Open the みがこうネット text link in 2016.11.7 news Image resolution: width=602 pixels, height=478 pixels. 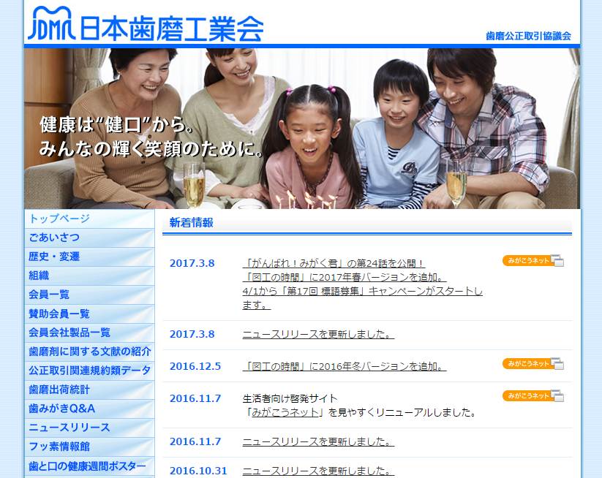point(286,412)
